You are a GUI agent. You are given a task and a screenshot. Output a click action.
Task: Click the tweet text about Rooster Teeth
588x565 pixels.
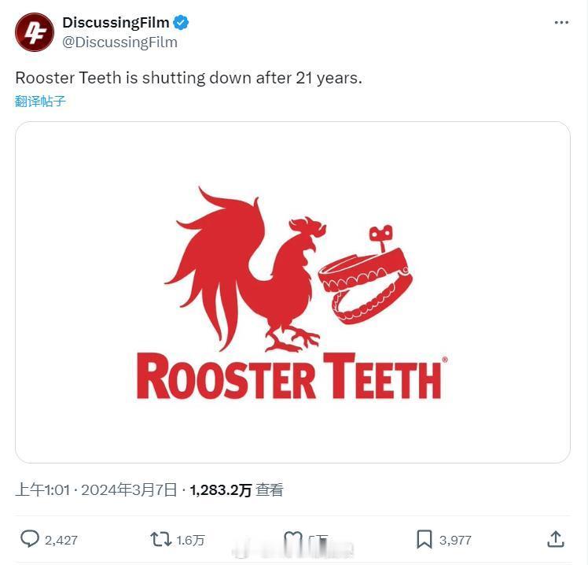pyautogui.click(x=189, y=78)
